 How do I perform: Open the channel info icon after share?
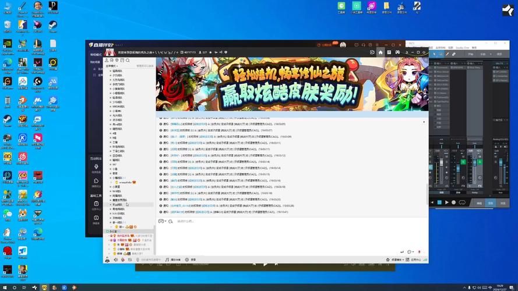pyautogui.click(x=226, y=52)
